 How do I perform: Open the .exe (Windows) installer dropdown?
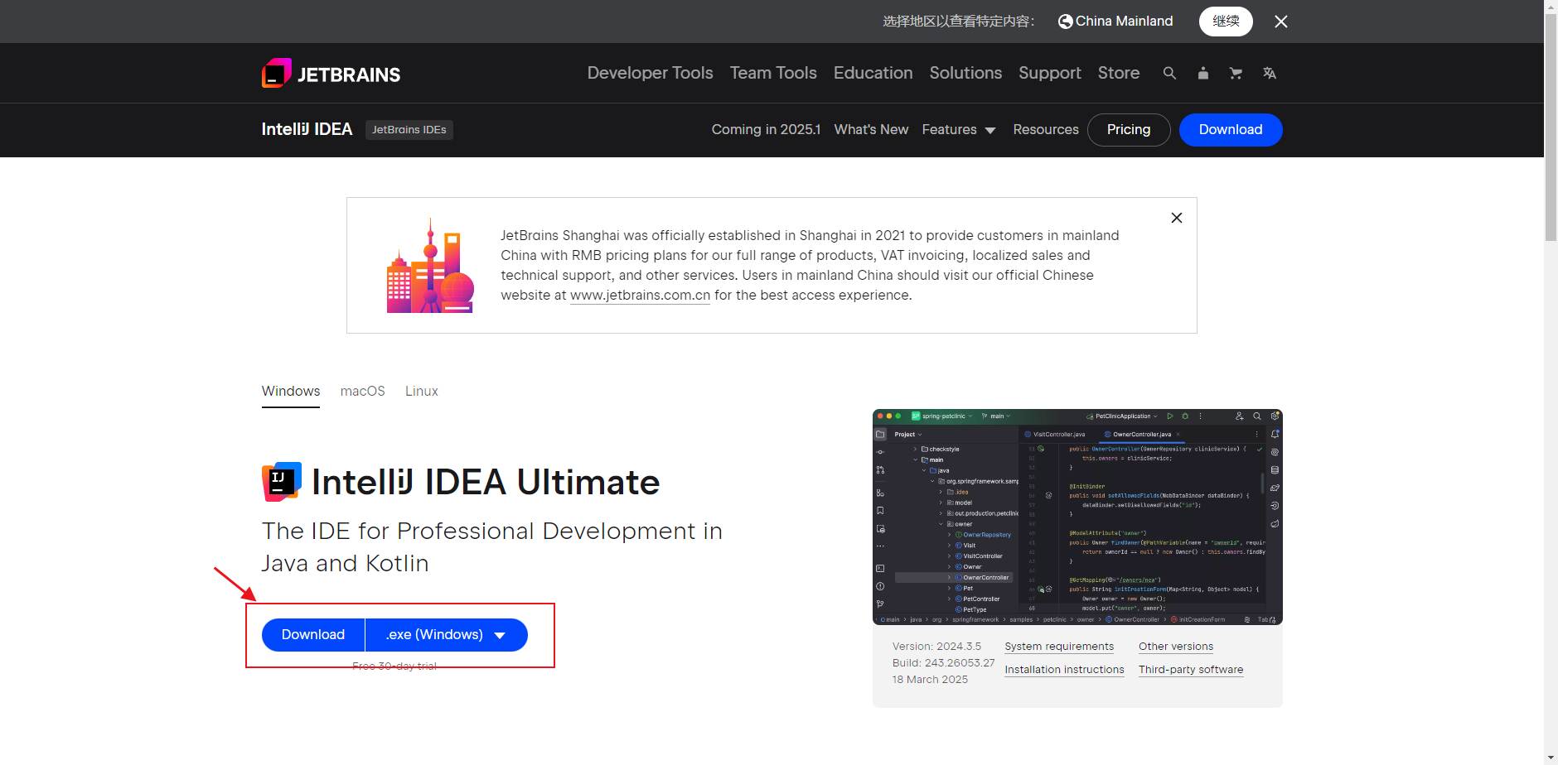point(446,635)
